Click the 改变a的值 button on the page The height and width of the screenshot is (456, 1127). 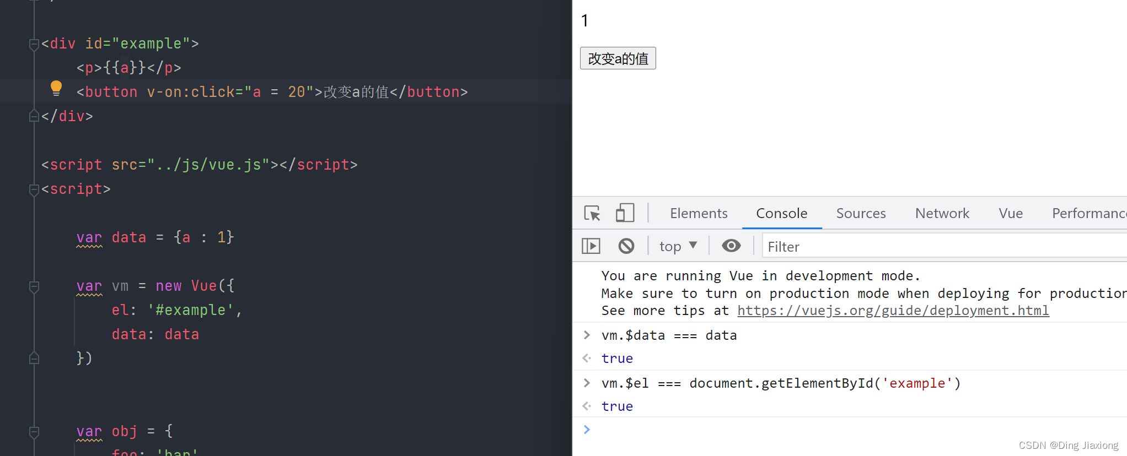618,58
